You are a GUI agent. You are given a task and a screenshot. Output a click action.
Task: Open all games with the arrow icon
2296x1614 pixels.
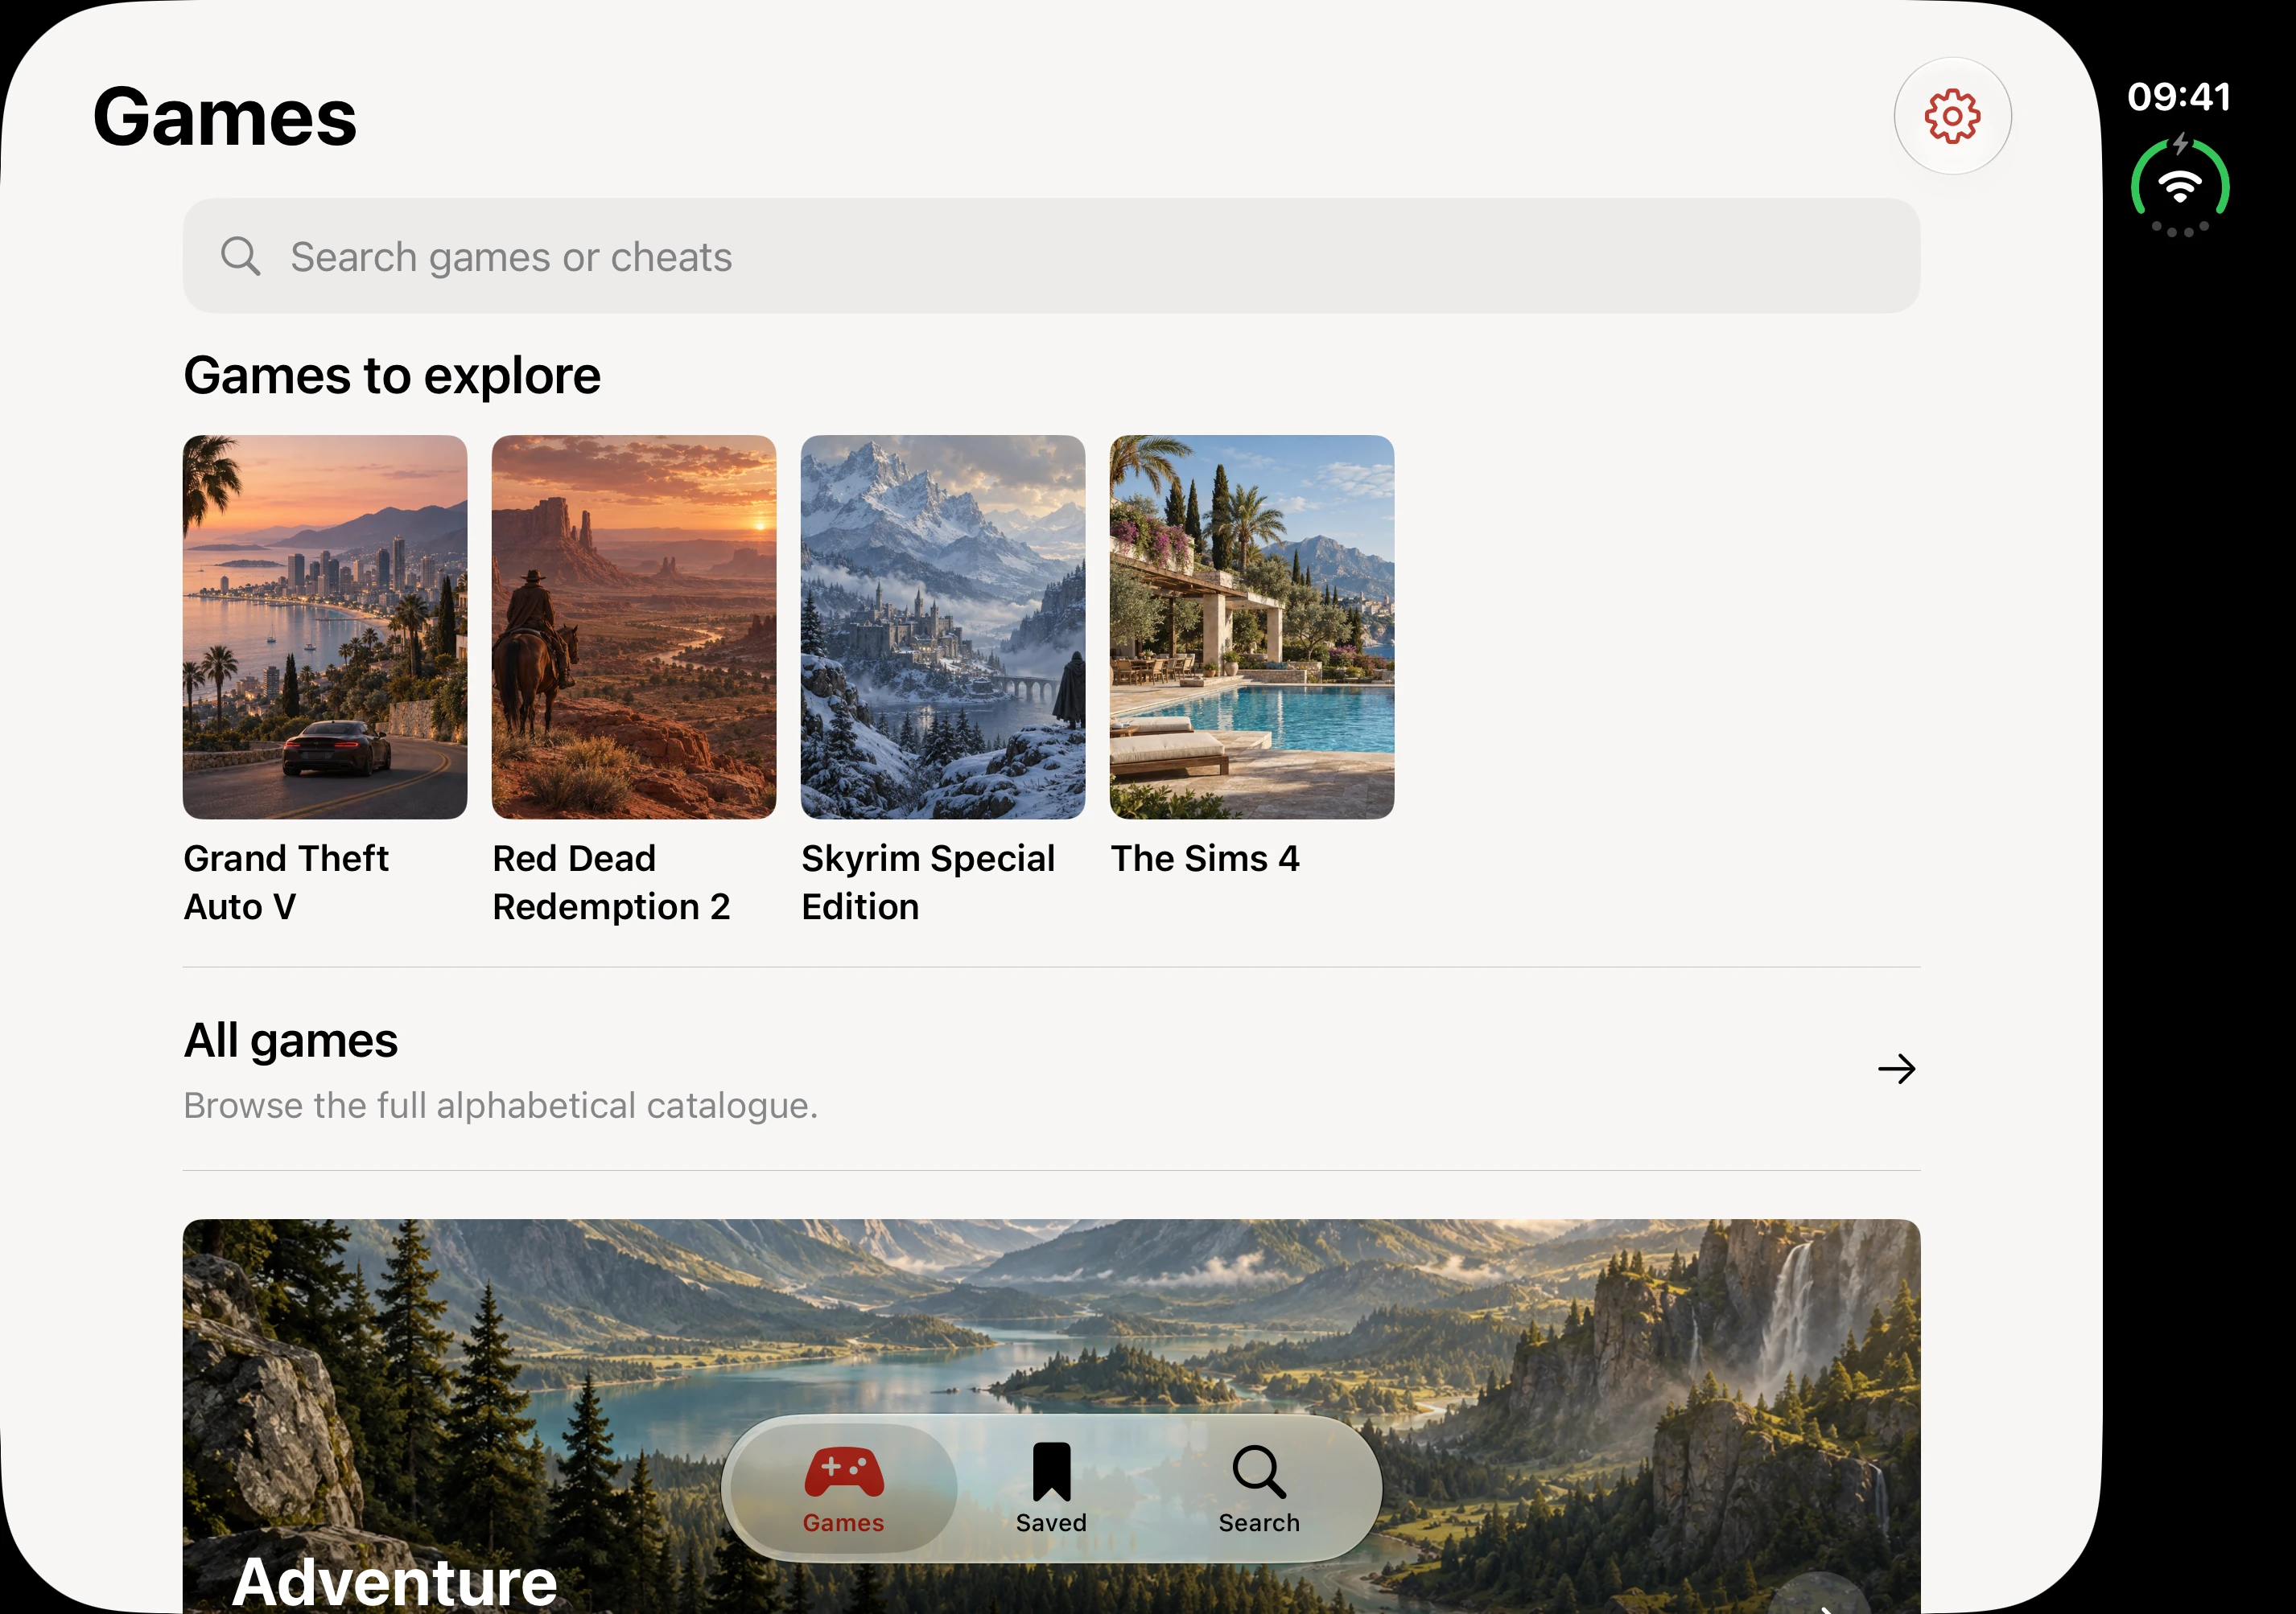pos(1895,1068)
